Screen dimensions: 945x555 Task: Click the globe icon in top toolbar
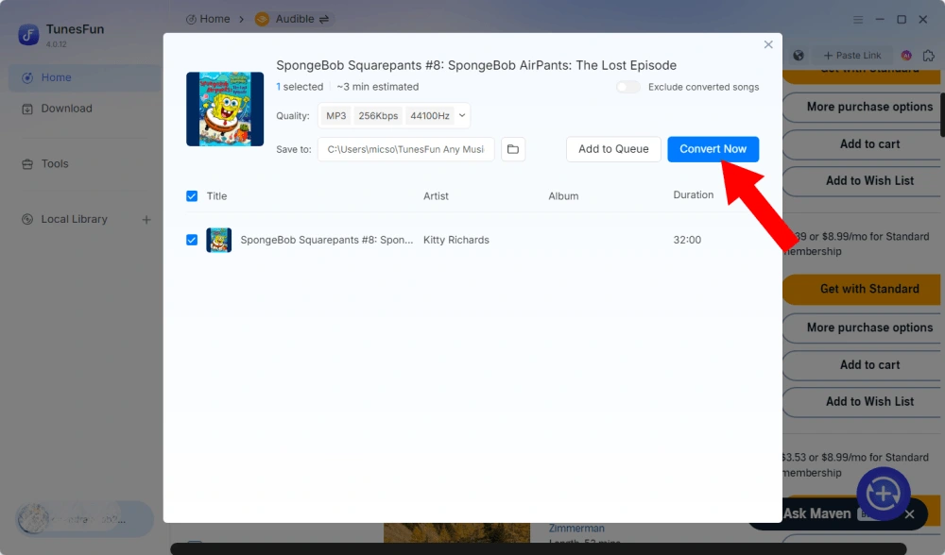pyautogui.click(x=799, y=56)
